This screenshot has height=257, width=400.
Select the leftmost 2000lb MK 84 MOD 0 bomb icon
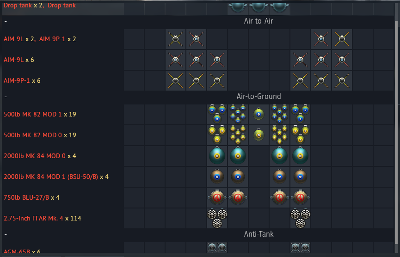(x=217, y=156)
